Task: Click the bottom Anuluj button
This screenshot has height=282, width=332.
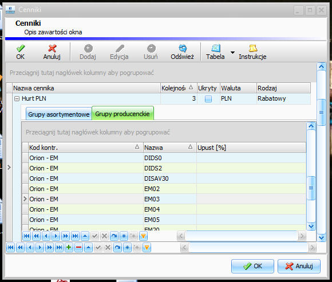Action: [x=299, y=266]
